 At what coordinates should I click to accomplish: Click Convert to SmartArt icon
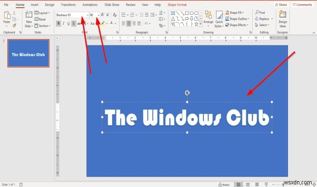162,26
